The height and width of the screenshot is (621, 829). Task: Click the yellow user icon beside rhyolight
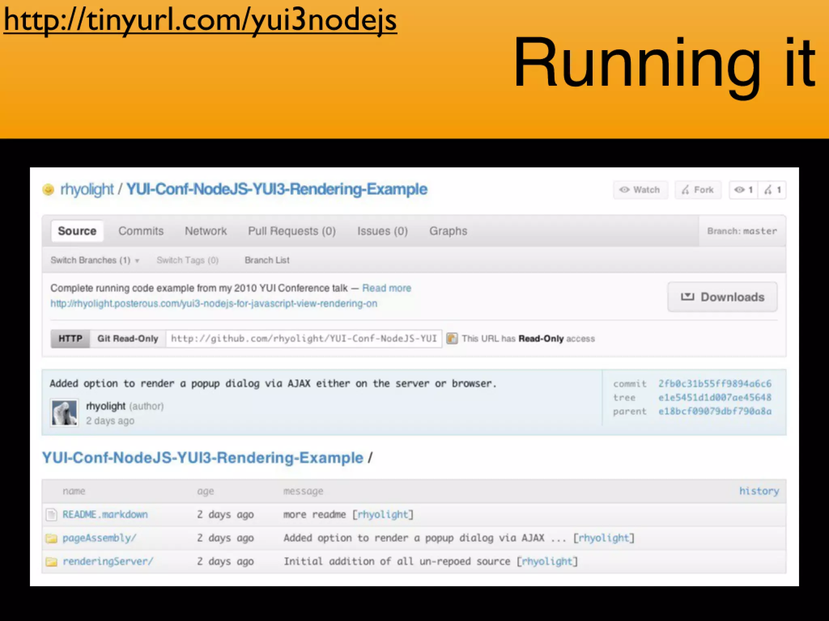point(48,189)
